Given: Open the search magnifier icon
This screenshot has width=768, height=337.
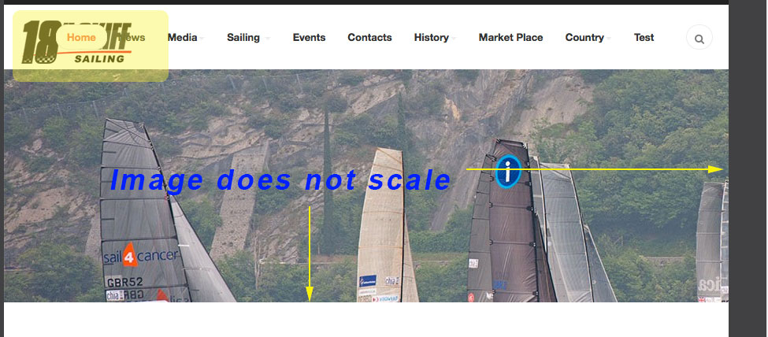Looking at the screenshot, I should point(699,38).
